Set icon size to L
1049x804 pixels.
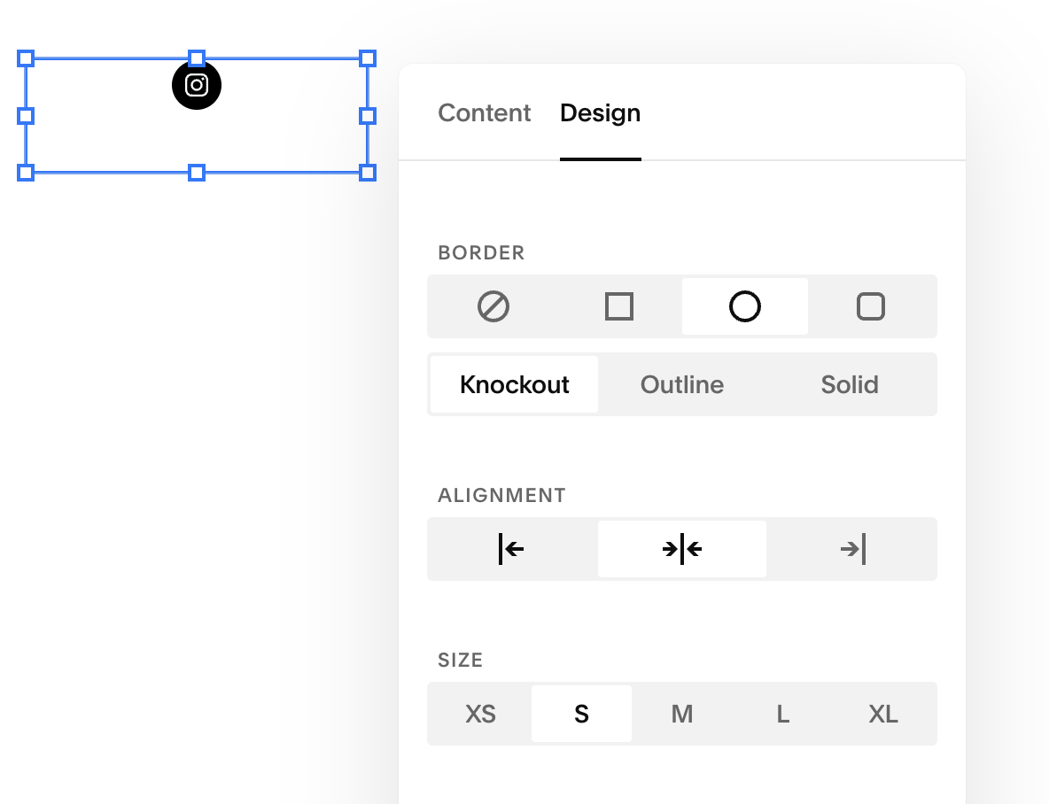(782, 714)
